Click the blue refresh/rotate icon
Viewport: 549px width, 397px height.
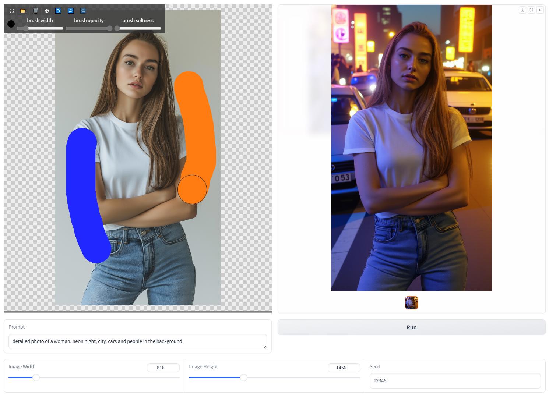(x=58, y=11)
